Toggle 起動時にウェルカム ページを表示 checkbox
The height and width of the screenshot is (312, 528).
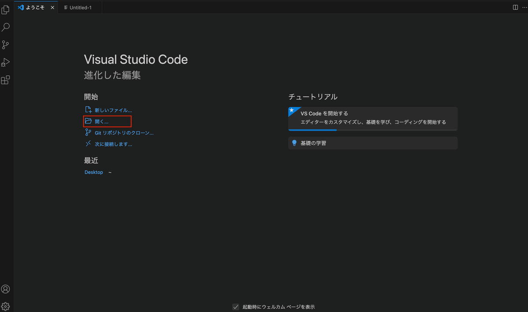(x=236, y=307)
